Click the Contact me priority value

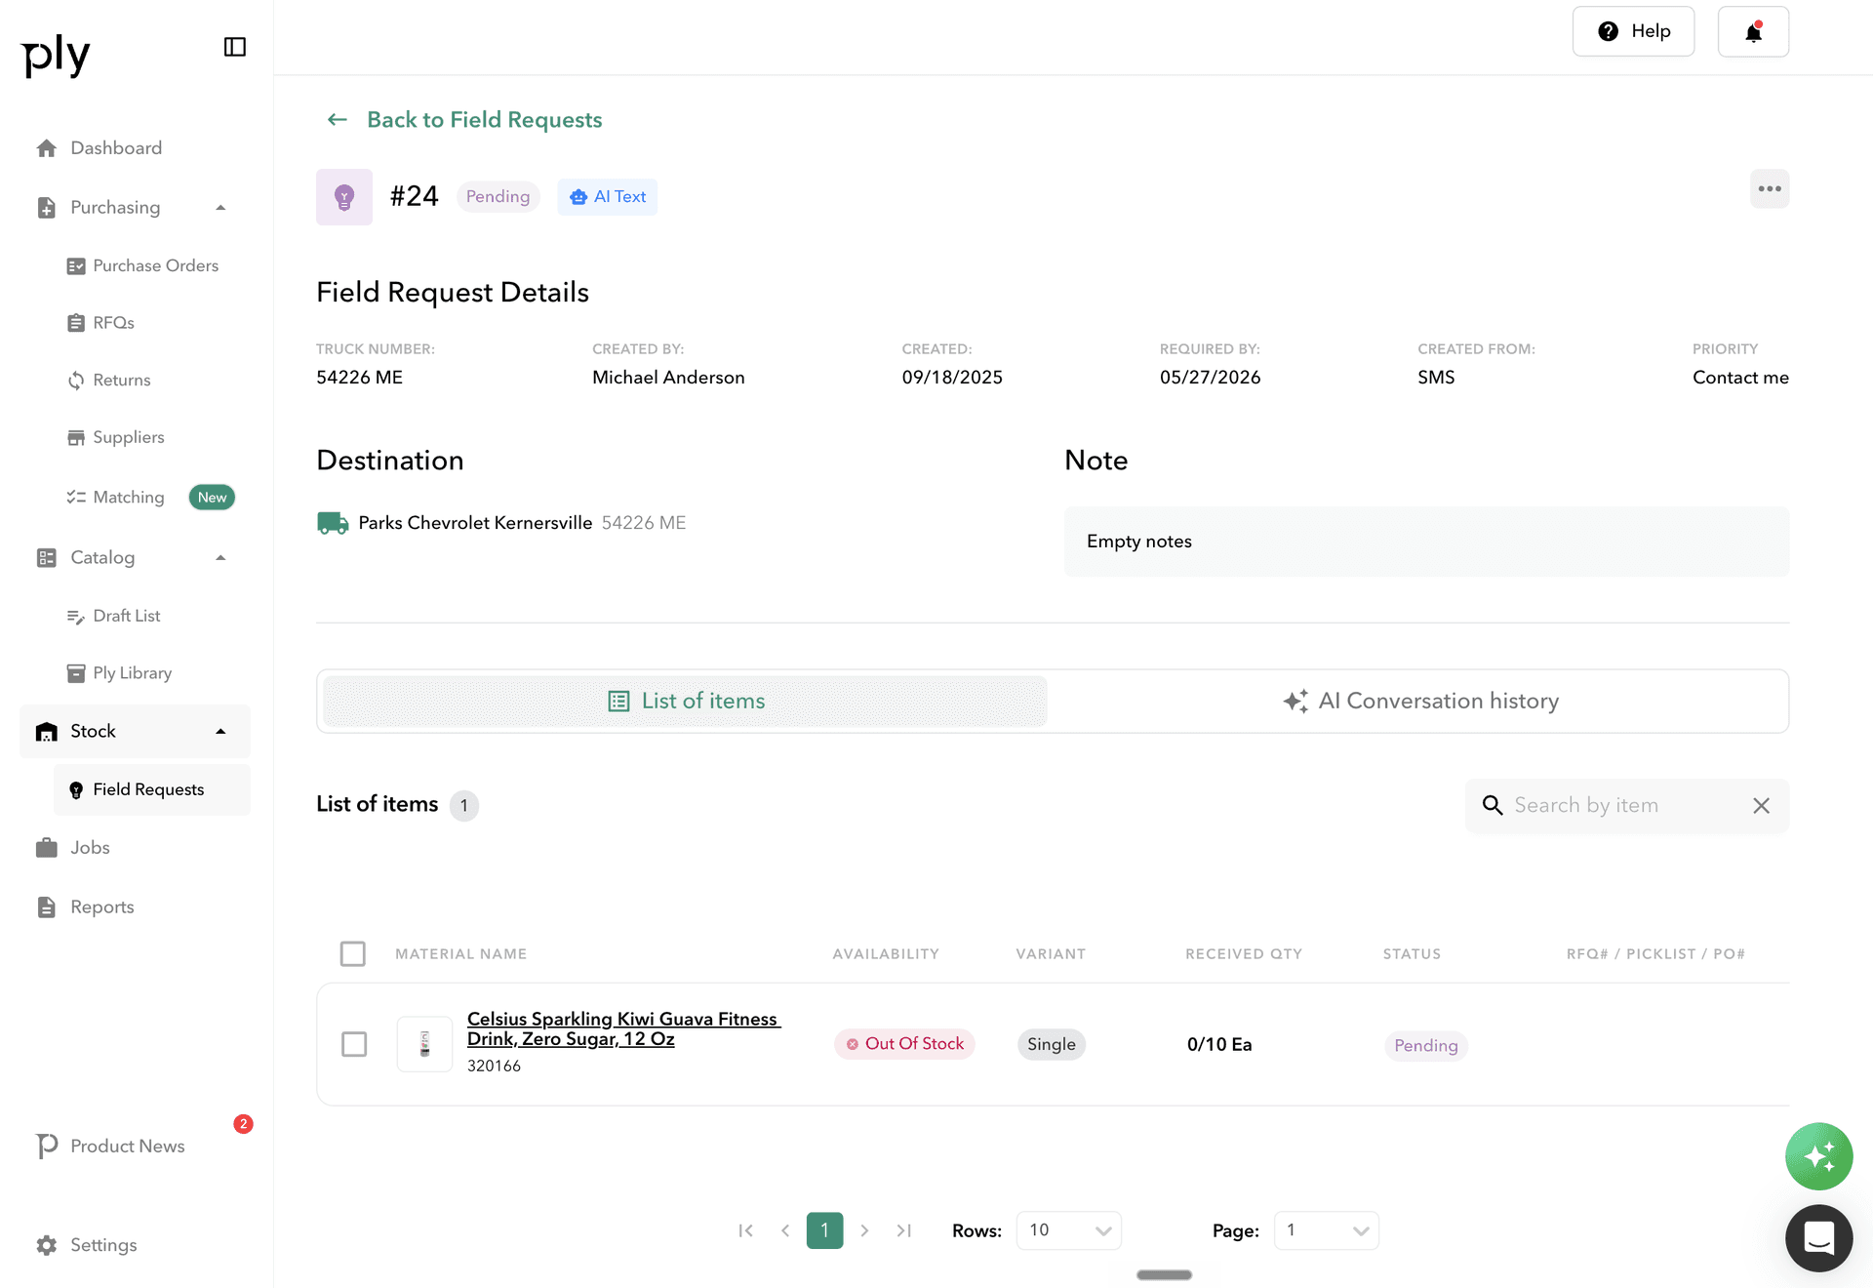click(1740, 378)
